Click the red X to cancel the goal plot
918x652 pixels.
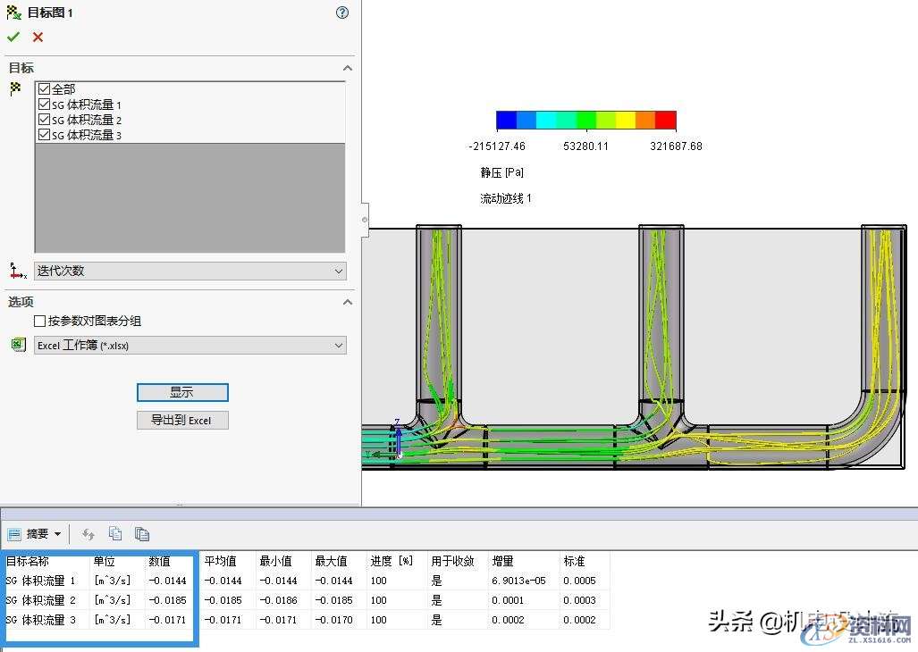pyautogui.click(x=35, y=38)
